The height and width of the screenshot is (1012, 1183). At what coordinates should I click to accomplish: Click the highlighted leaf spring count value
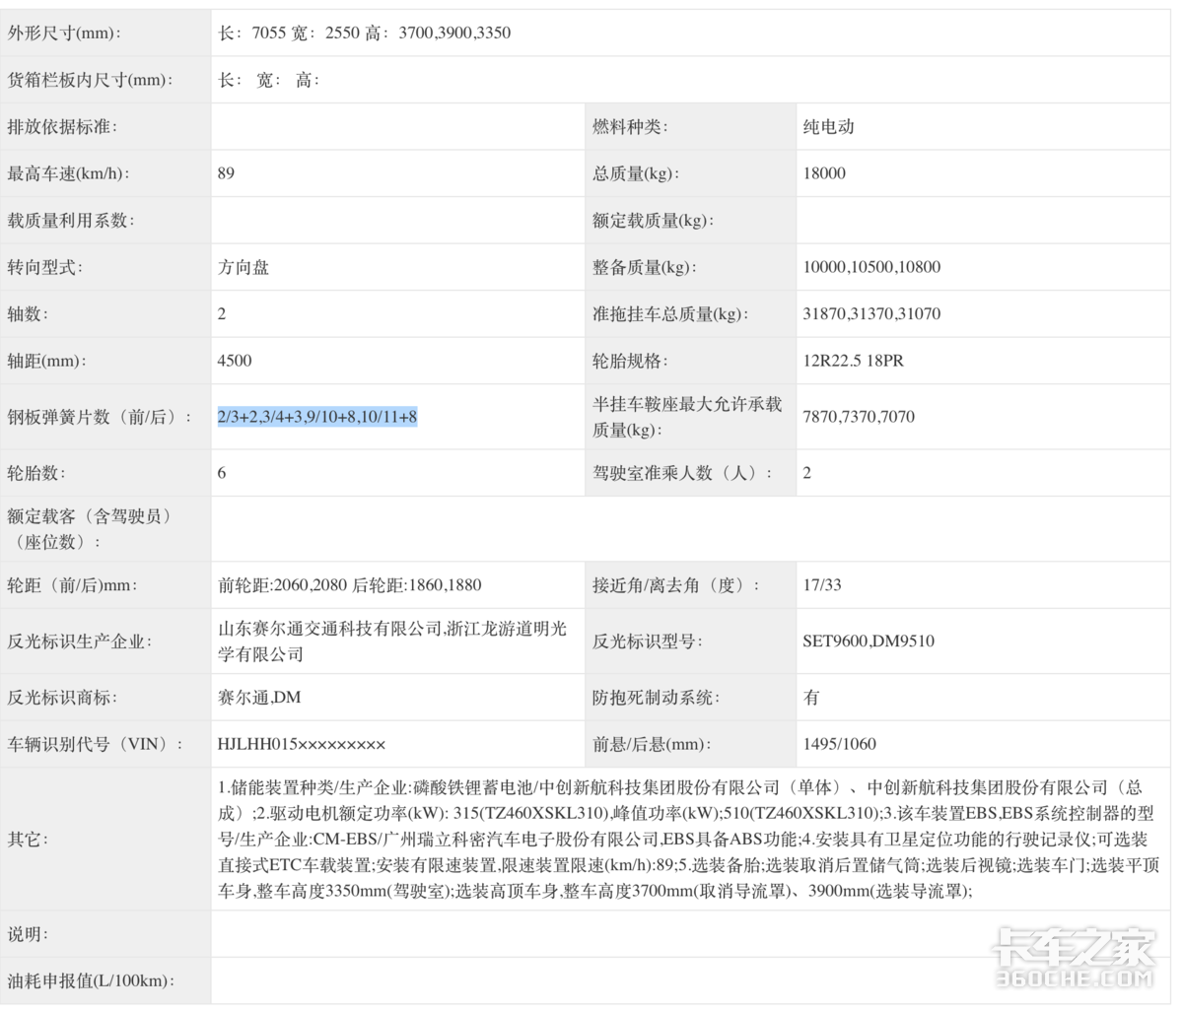(x=317, y=417)
